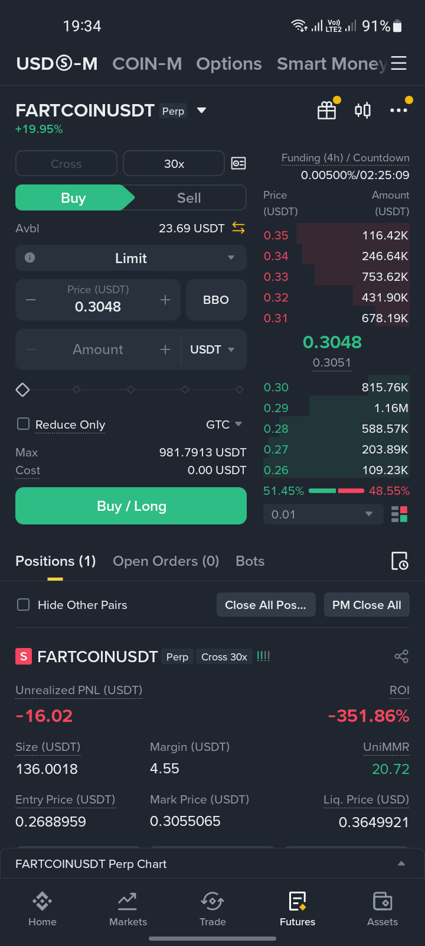Enable the Reduce Only checkbox
Screen dimensions: 425x946
[x=24, y=424]
